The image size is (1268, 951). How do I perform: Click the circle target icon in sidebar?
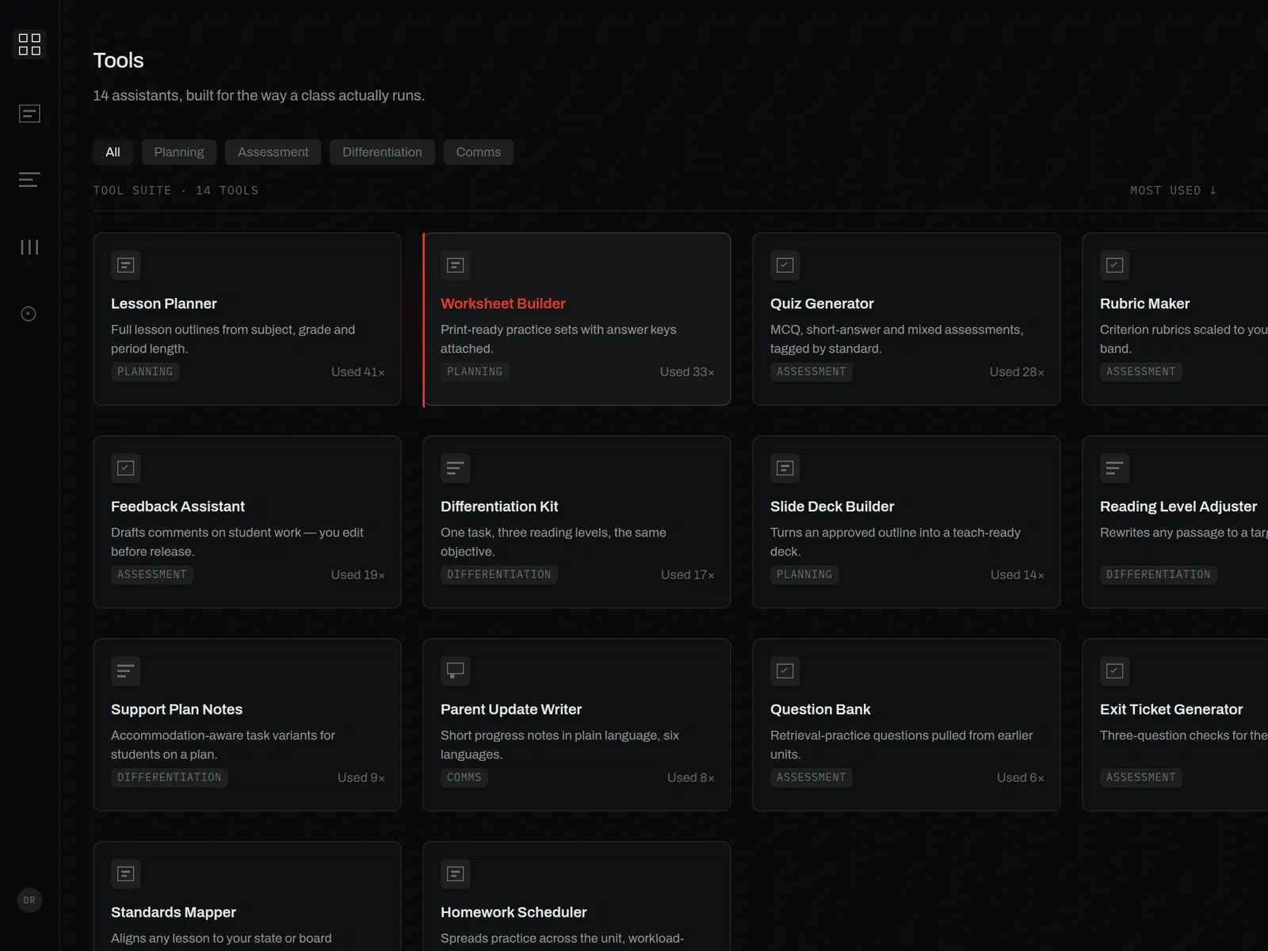pyautogui.click(x=29, y=314)
